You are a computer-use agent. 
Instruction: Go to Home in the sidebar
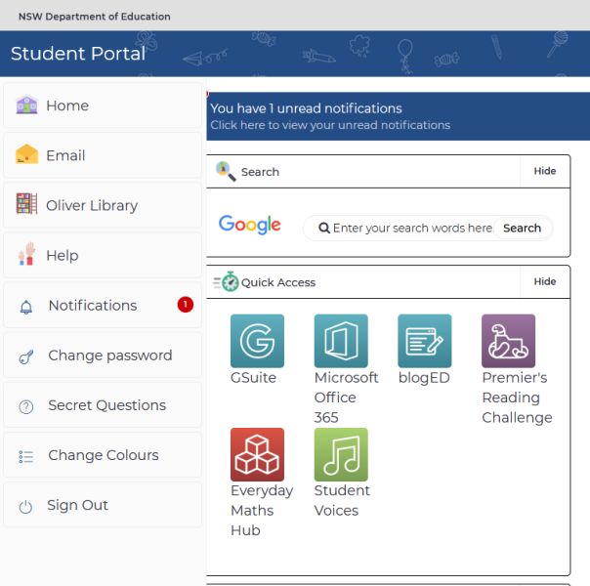tap(103, 105)
